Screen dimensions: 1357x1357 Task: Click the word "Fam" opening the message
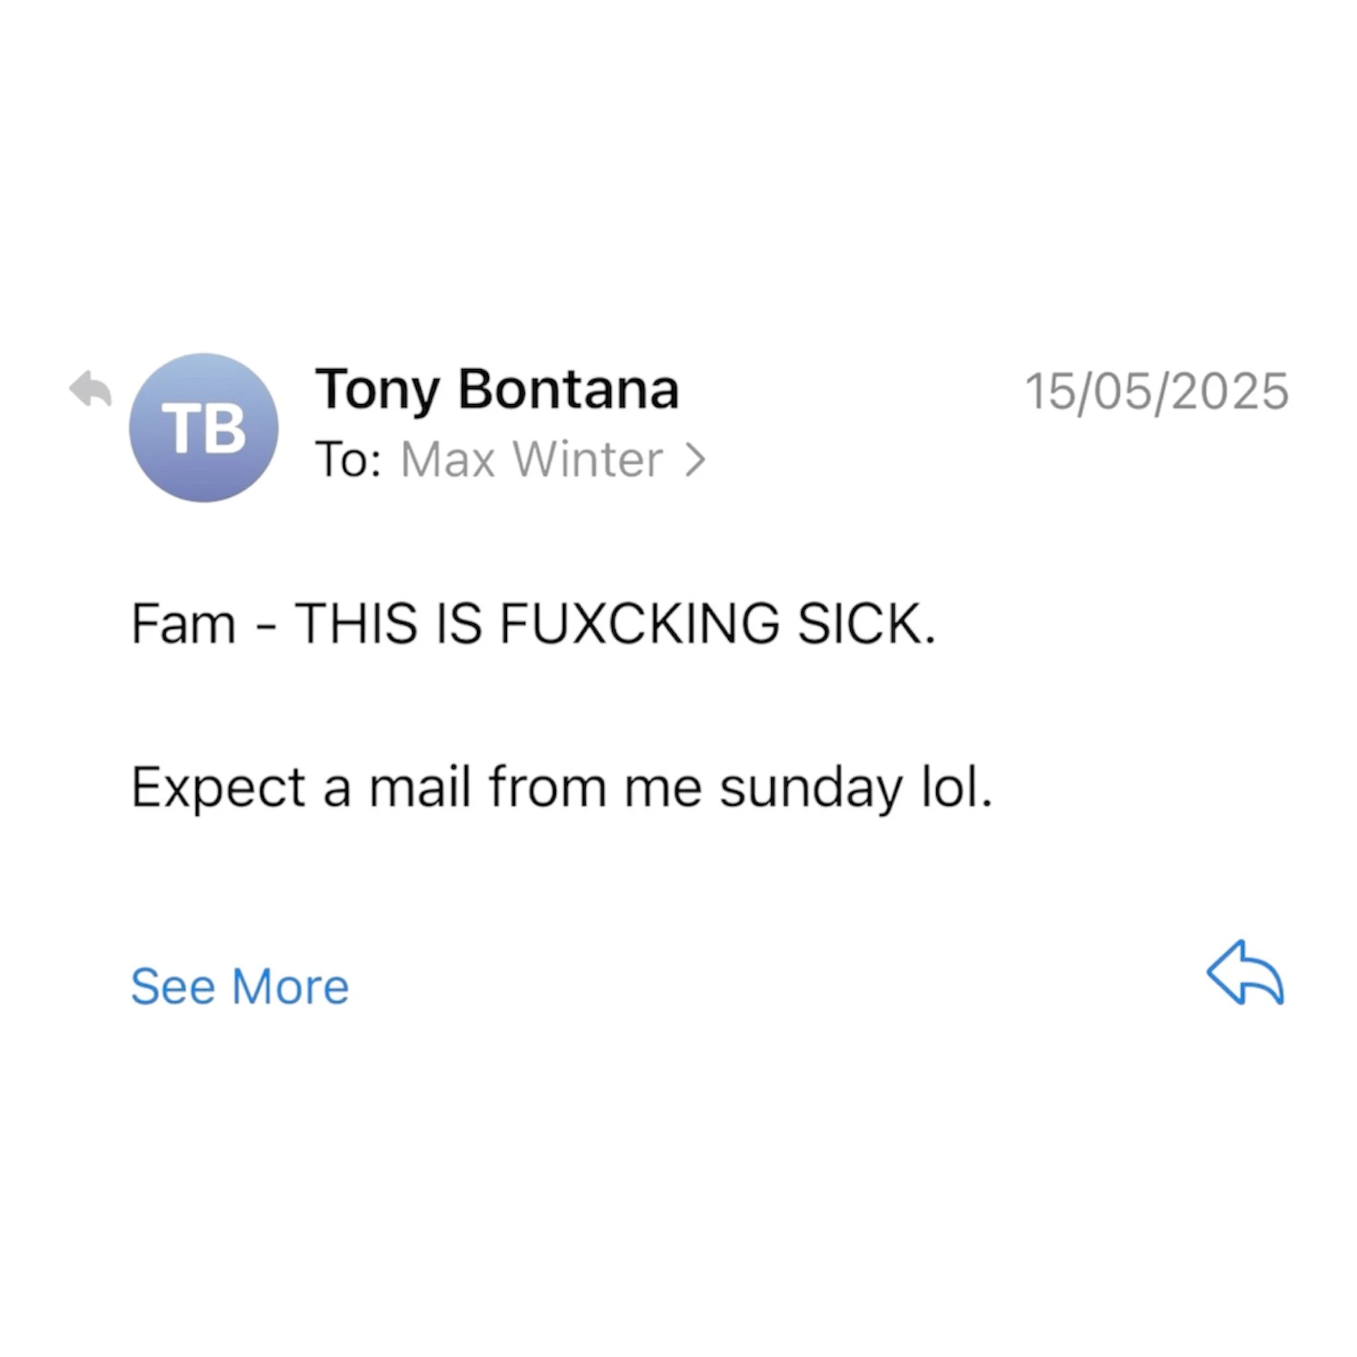point(184,623)
